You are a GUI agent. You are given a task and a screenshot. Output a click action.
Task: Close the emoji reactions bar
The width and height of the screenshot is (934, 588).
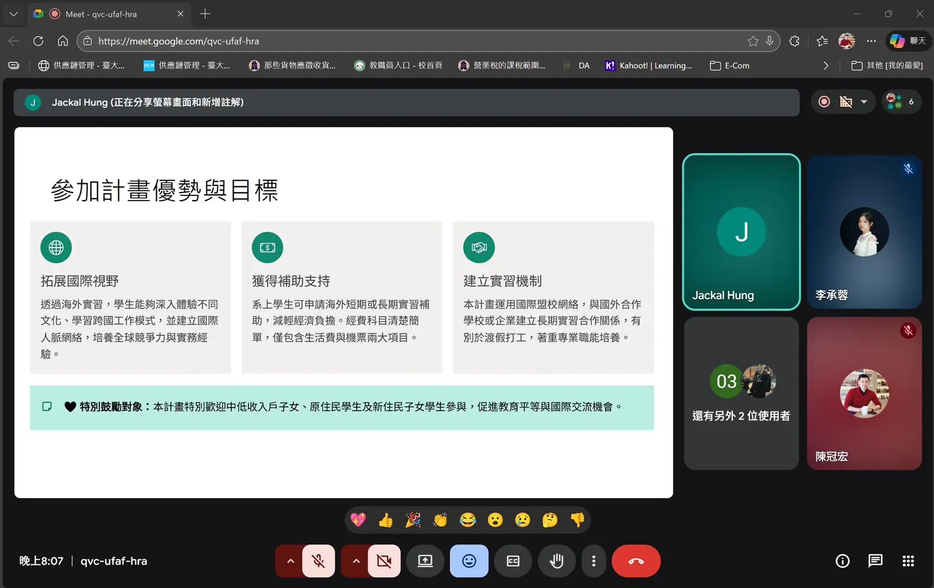(469, 561)
